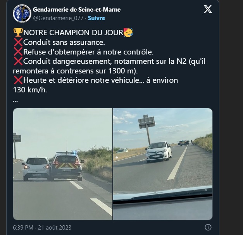The width and height of the screenshot is (243, 235).
Task: Open the X logo link
Action: pyautogui.click(x=208, y=10)
